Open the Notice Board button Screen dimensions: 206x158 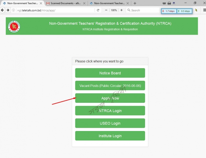point(110,73)
